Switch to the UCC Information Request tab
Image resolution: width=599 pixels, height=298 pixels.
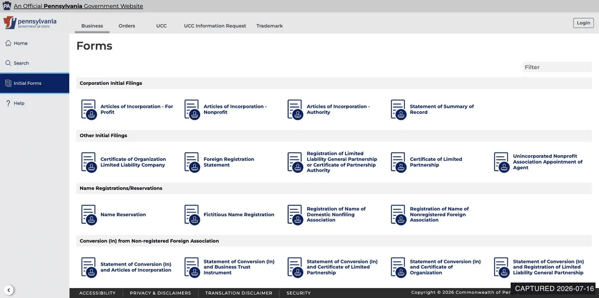(x=215, y=26)
